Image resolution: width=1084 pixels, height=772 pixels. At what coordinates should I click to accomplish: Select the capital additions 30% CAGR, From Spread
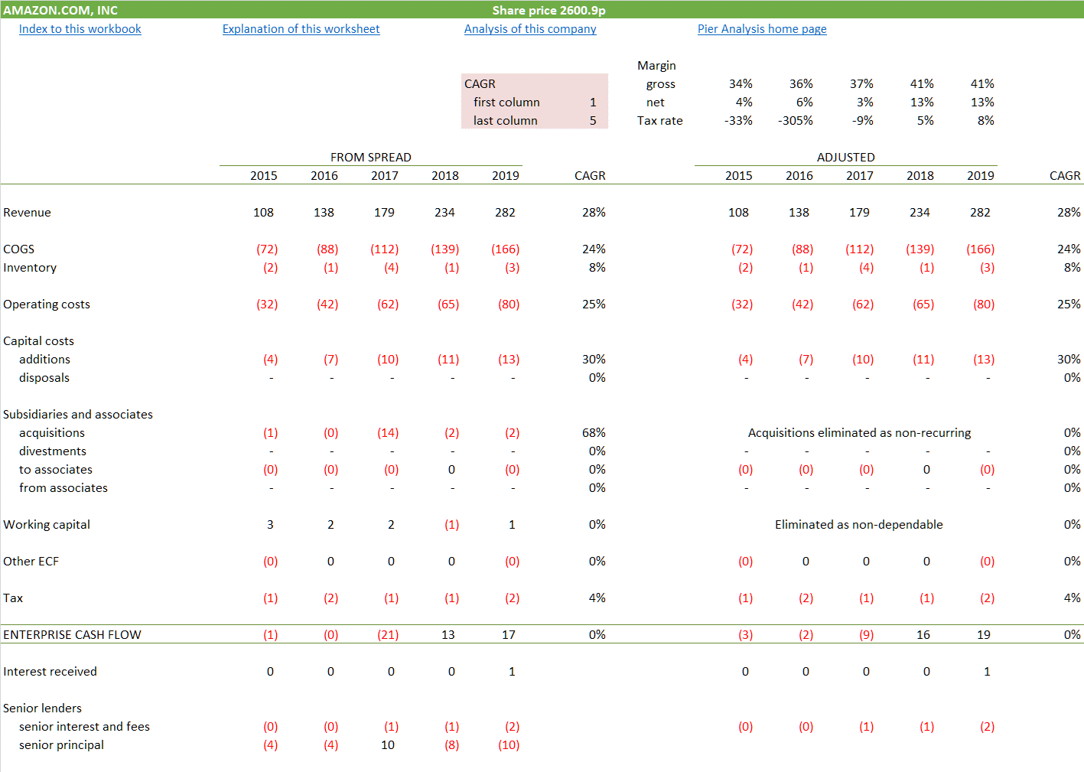point(594,360)
